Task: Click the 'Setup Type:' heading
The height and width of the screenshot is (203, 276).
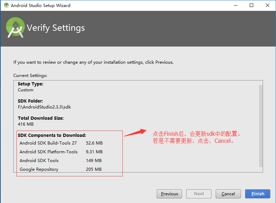Action: coord(31,84)
